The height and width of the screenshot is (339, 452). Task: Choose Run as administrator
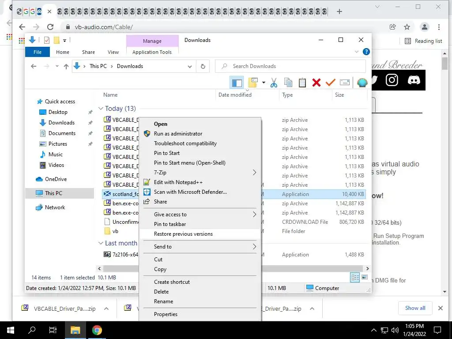tap(200, 134)
